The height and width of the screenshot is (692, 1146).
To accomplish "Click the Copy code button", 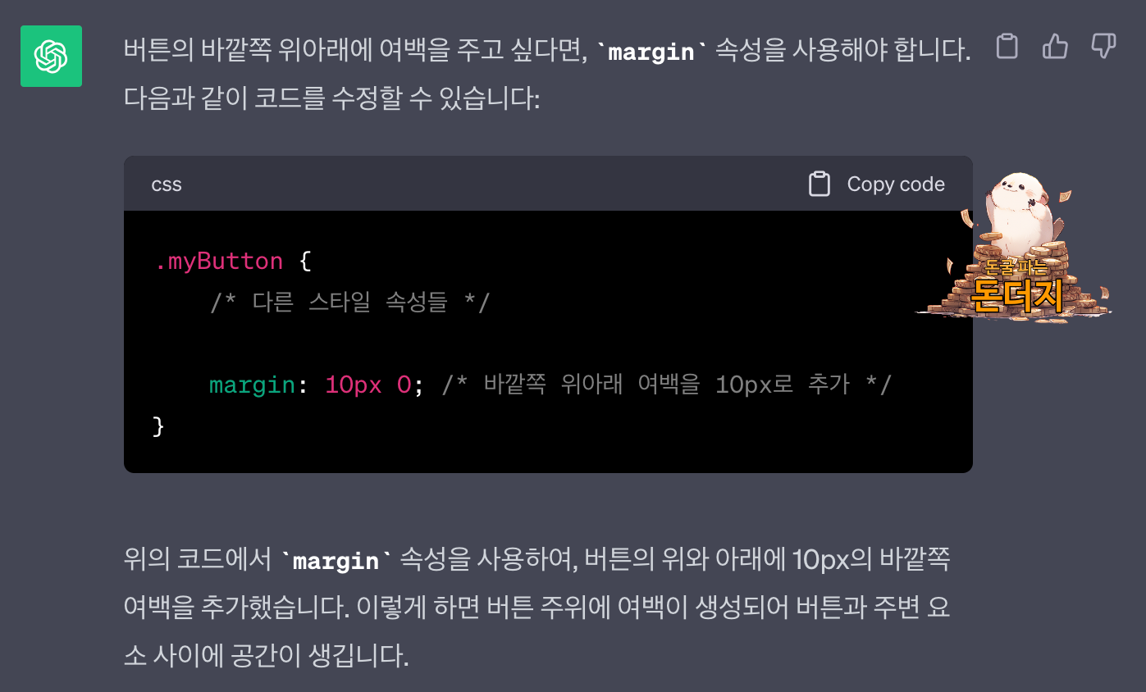I will coord(894,184).
